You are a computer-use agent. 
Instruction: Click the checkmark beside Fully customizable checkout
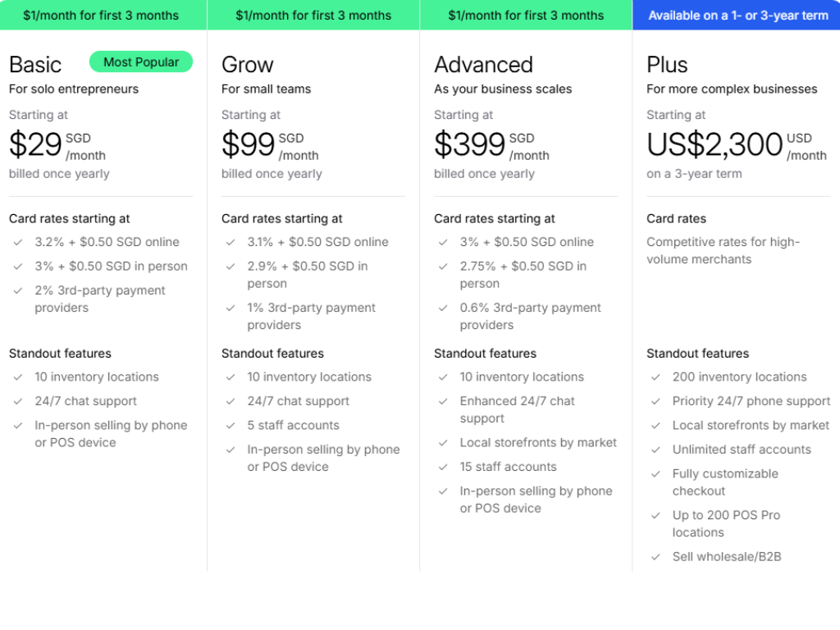pyautogui.click(x=655, y=474)
